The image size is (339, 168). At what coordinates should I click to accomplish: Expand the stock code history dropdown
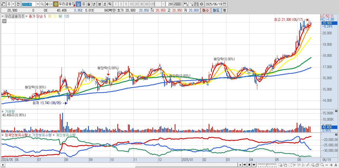[38, 4]
